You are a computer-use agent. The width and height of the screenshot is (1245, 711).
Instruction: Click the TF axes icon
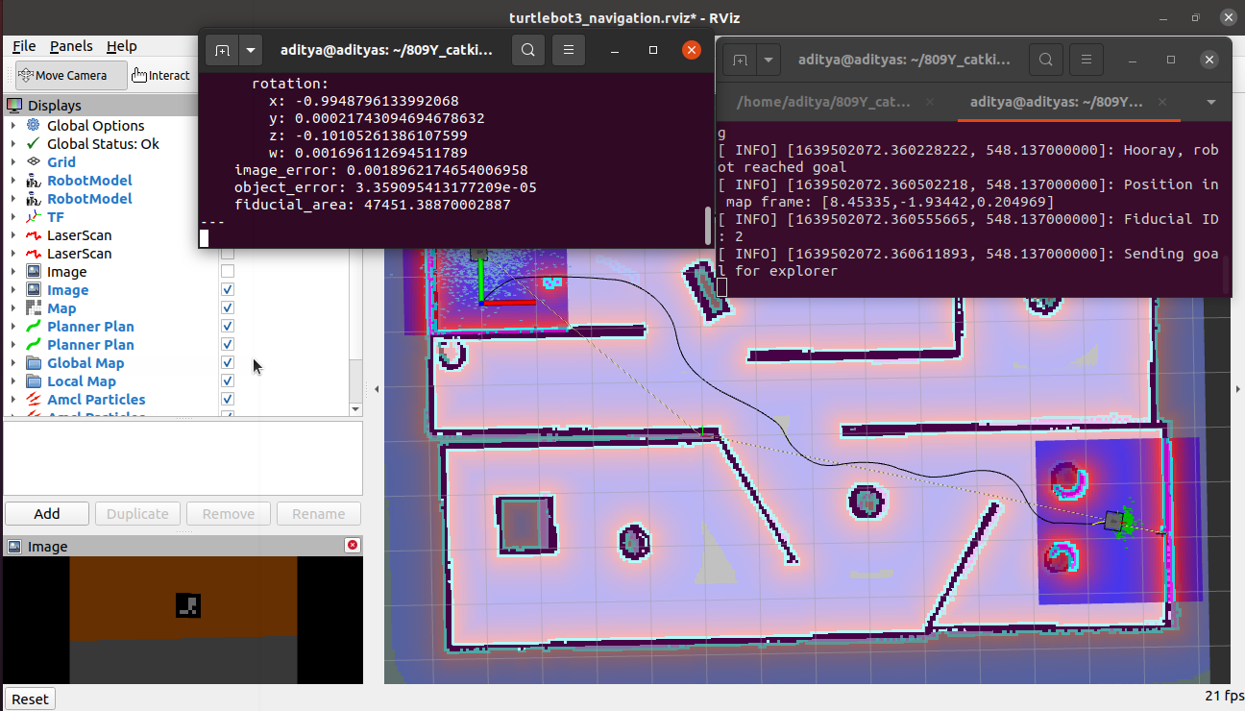pos(34,217)
